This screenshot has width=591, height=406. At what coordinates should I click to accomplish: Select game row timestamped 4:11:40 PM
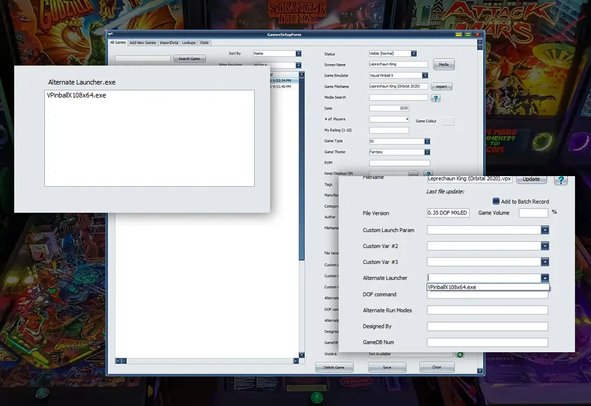click(285, 87)
